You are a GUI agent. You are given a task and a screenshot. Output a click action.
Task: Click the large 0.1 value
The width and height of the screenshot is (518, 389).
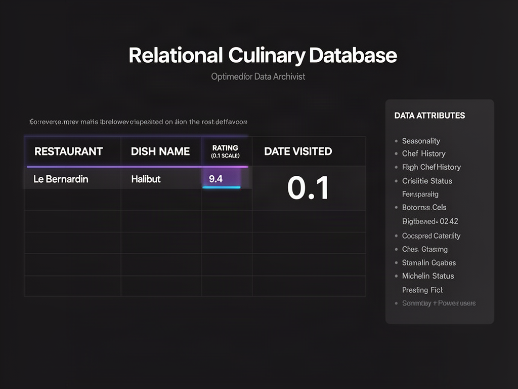[x=308, y=188]
